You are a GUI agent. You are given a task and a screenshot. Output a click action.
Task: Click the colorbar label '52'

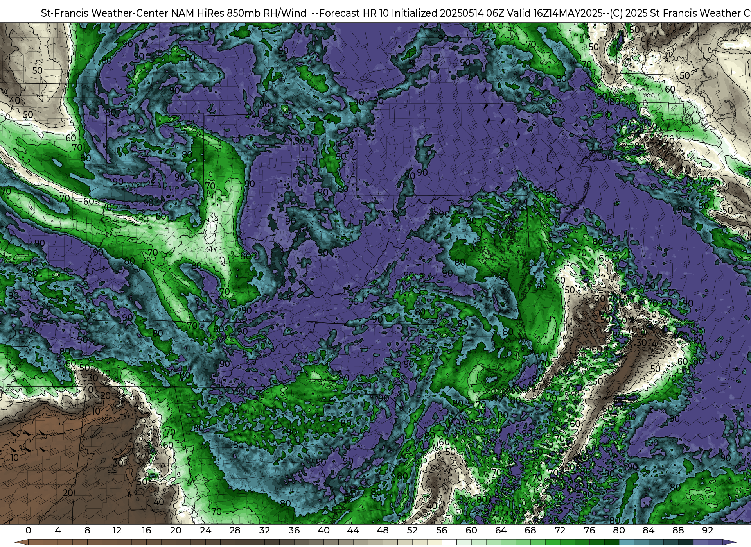coord(412,530)
